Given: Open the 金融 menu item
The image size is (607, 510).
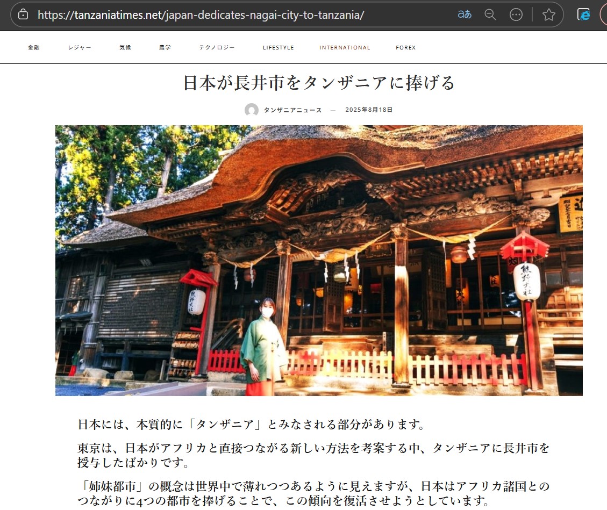Looking at the screenshot, I should pos(34,48).
